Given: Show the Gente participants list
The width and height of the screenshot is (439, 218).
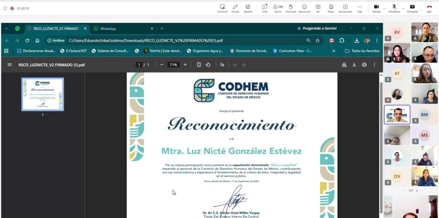Looking at the screenshot, I should [278, 8].
